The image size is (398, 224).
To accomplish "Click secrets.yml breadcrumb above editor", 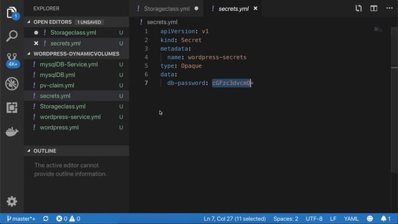I will tap(162, 22).
